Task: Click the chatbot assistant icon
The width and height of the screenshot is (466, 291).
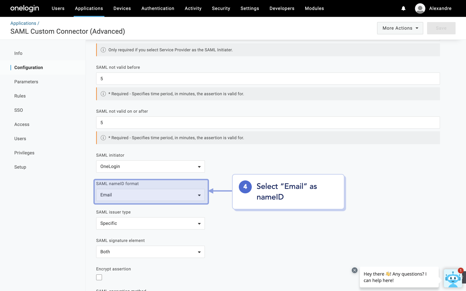Action: click(x=453, y=278)
